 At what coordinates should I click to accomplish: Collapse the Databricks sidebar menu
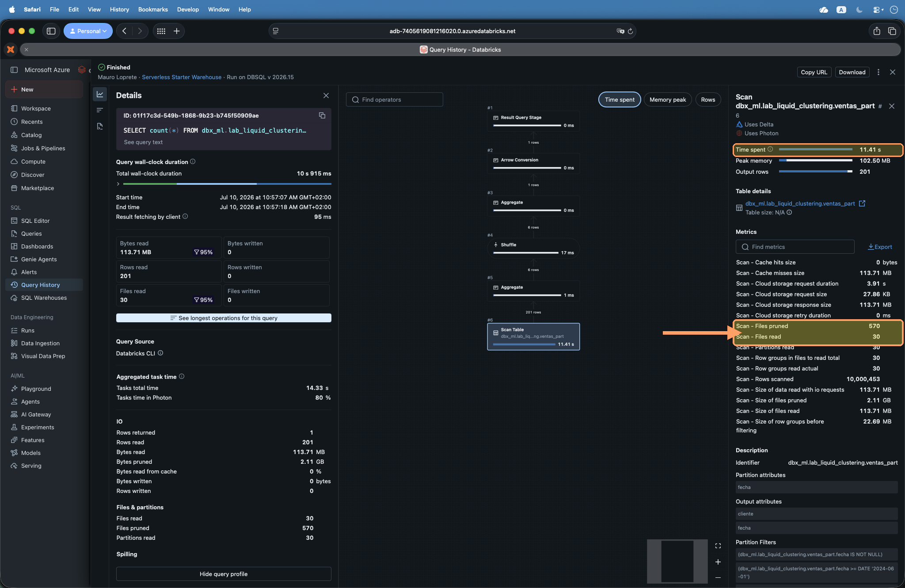[14, 70]
